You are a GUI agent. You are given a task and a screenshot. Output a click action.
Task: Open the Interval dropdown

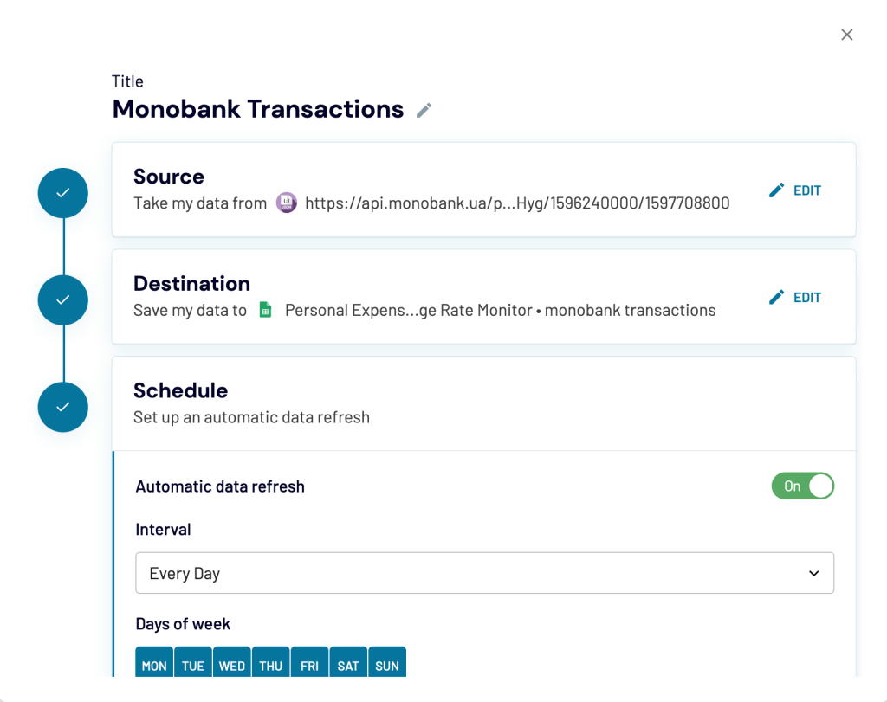485,573
